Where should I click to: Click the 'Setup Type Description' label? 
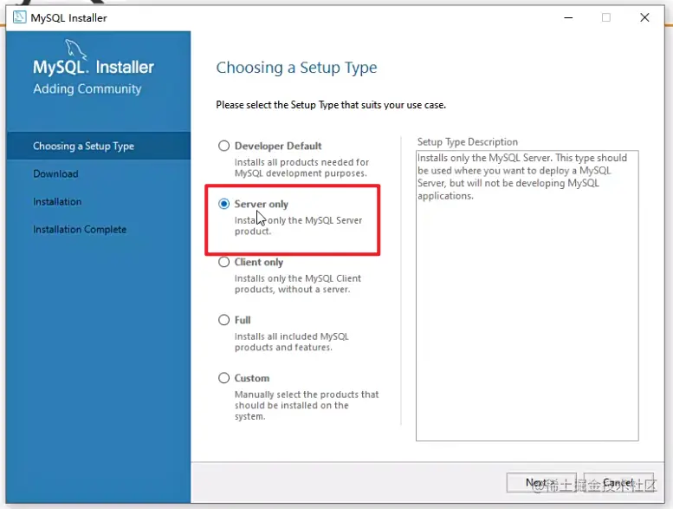click(x=468, y=141)
